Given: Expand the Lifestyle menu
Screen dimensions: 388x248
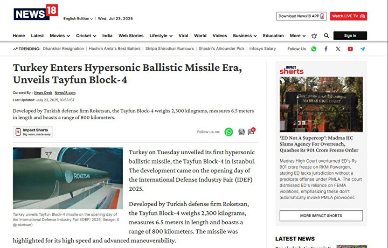Looking at the screenshot, I should point(161,36).
